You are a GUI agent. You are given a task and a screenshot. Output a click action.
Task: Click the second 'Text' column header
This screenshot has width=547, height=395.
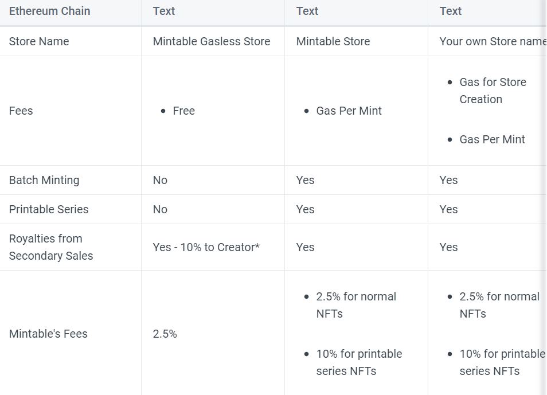(x=307, y=11)
